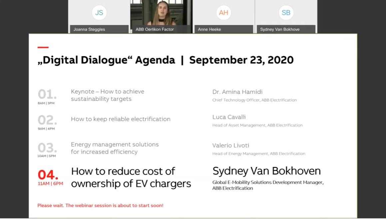Click the red dash above the slide title

(x=43, y=47)
